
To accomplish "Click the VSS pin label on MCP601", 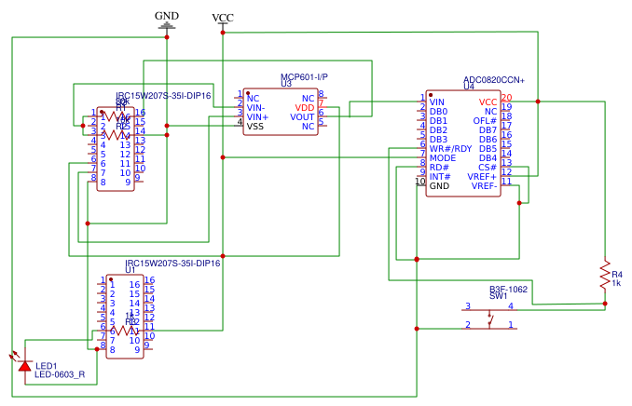I will [x=255, y=127].
